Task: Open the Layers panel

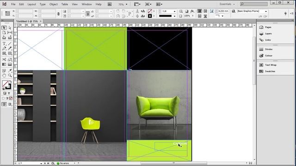Action: click(x=268, y=34)
